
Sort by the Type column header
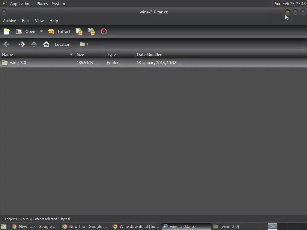click(x=120, y=55)
